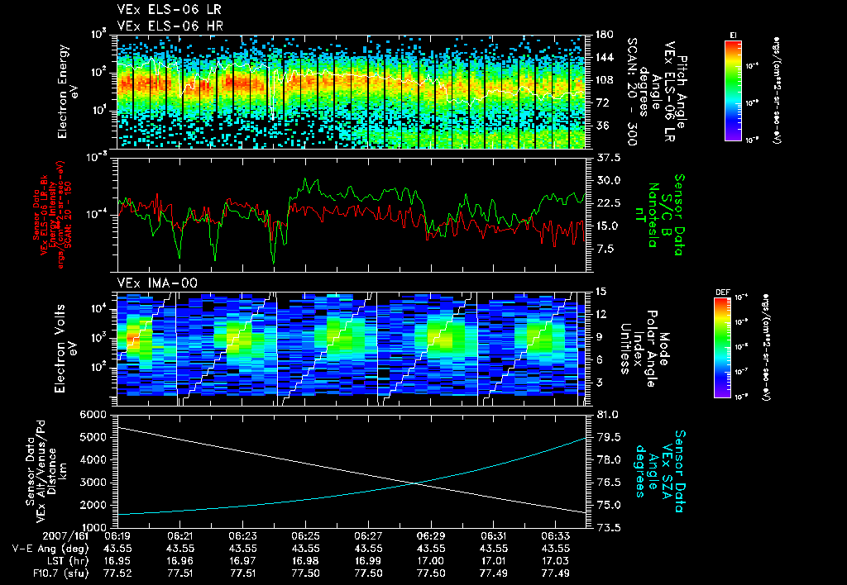The width and height of the screenshot is (847, 585).
Task: Click the 06:25 time tick label
Action: (305, 536)
